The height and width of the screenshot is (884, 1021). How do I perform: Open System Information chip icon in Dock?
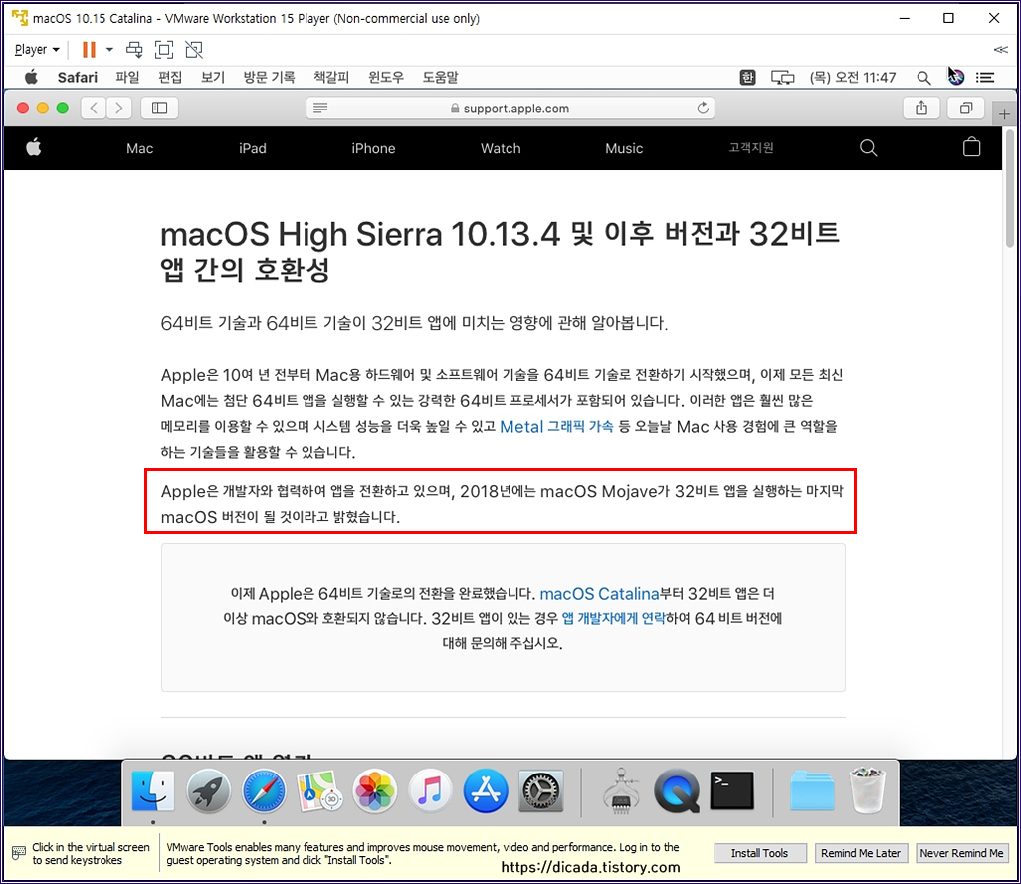(621, 792)
